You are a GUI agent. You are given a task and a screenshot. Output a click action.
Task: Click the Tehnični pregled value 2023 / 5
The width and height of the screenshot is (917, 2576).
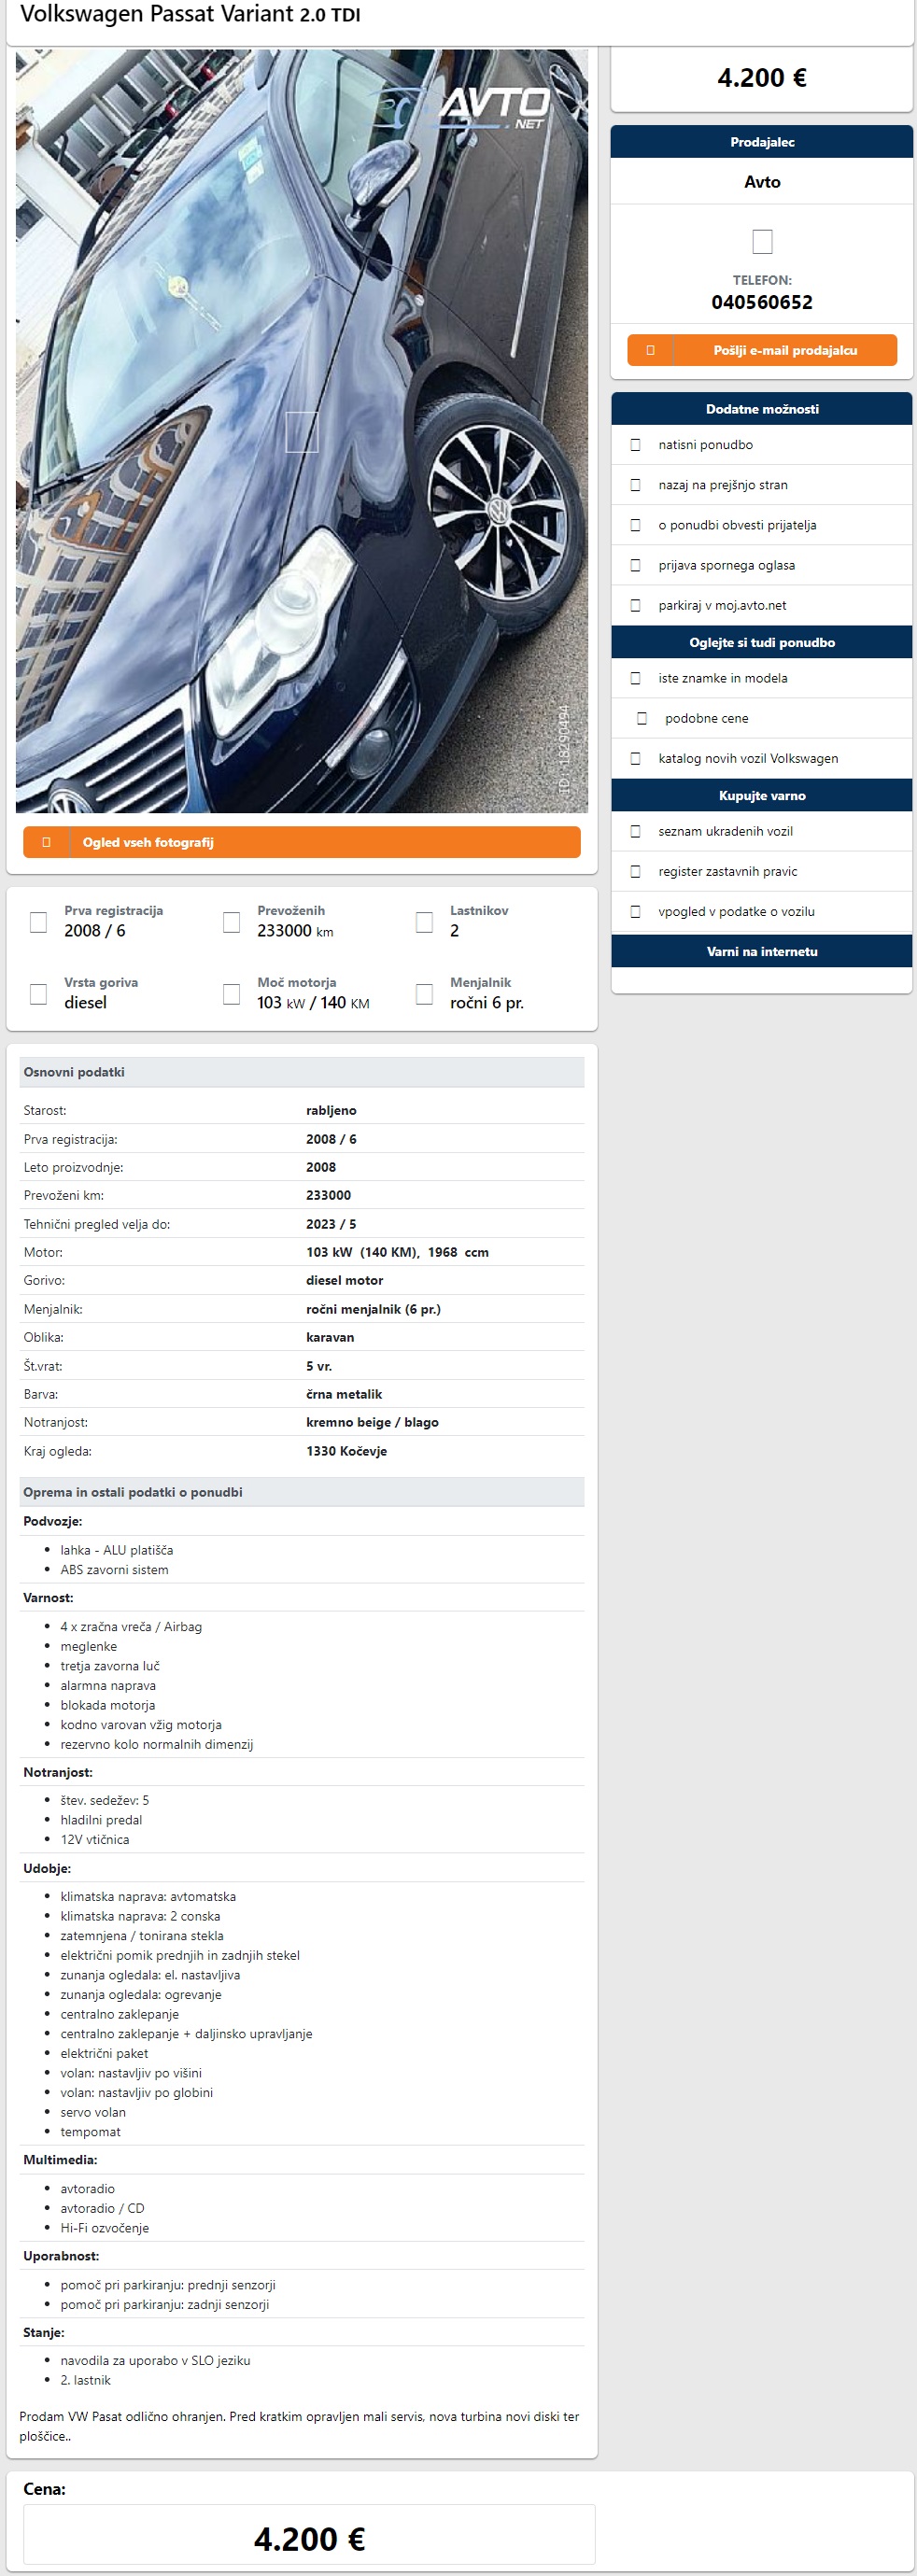[331, 1224]
